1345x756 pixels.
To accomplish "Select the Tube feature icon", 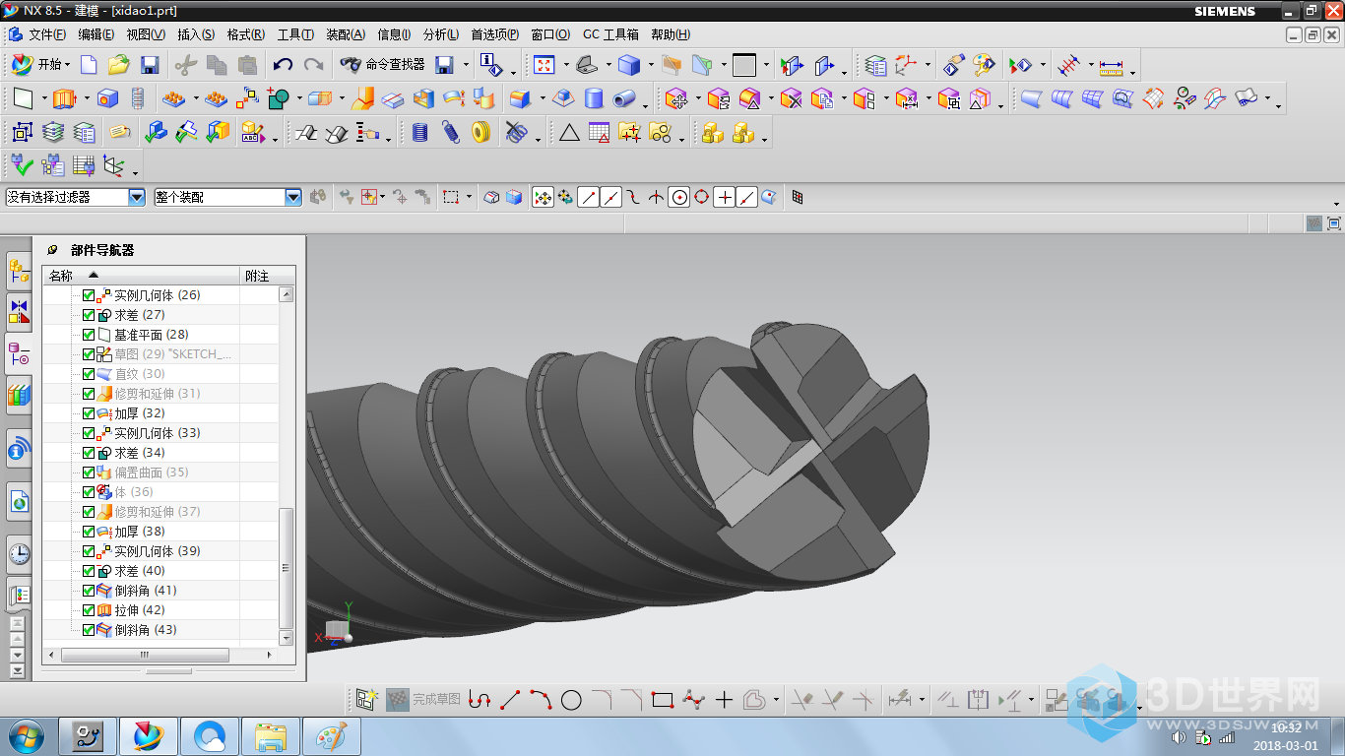I will tap(624, 98).
